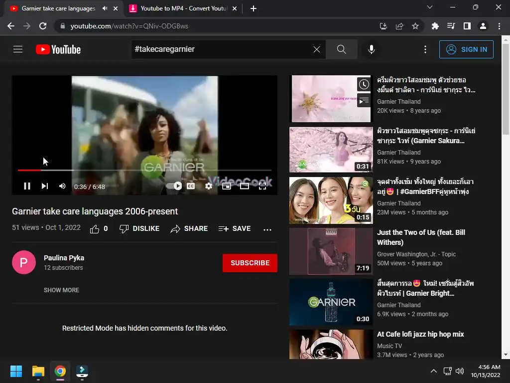Open the tab search chevron

[x=430, y=7]
